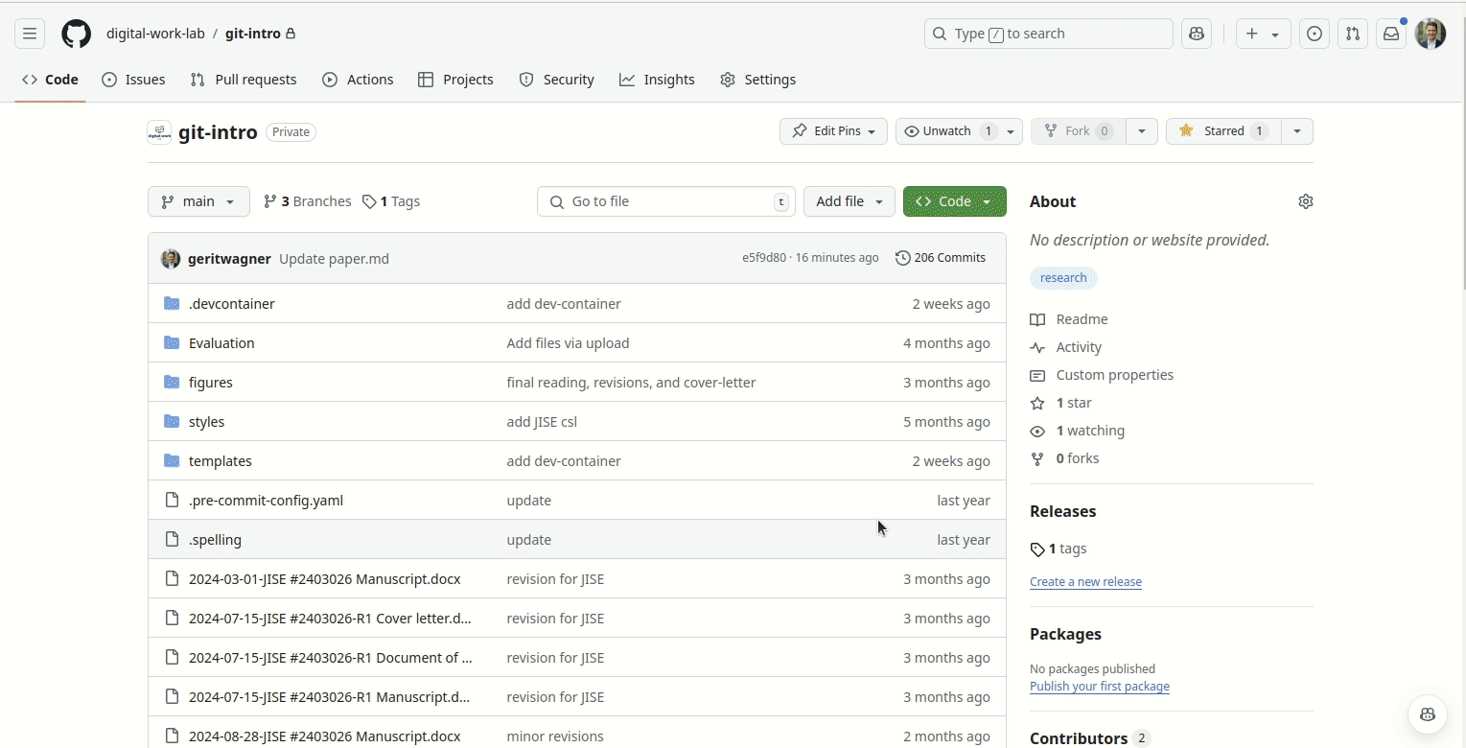The image size is (1466, 748).
Task: Switch to the Actions tab
Action: coord(358,80)
